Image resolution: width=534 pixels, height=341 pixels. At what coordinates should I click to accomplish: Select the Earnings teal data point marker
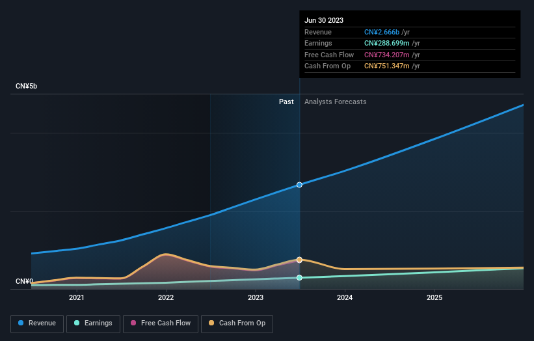click(x=299, y=278)
